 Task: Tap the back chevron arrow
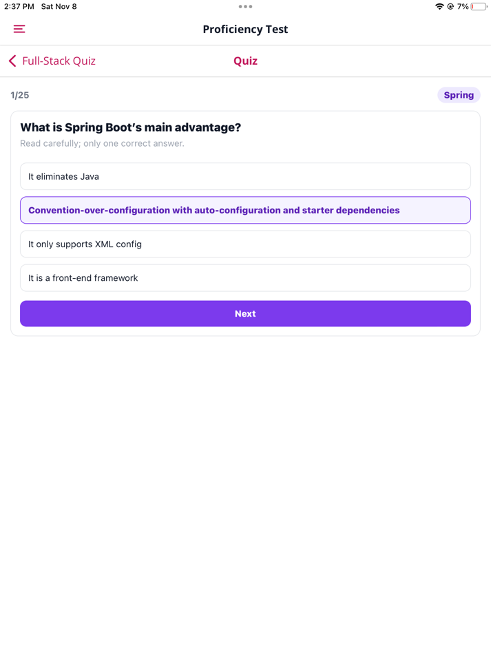12,61
